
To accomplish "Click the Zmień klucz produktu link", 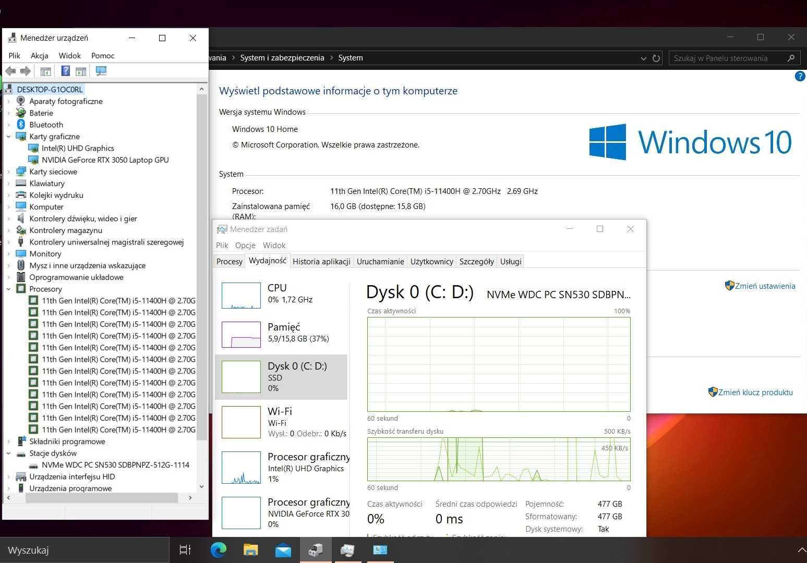I will (x=755, y=392).
